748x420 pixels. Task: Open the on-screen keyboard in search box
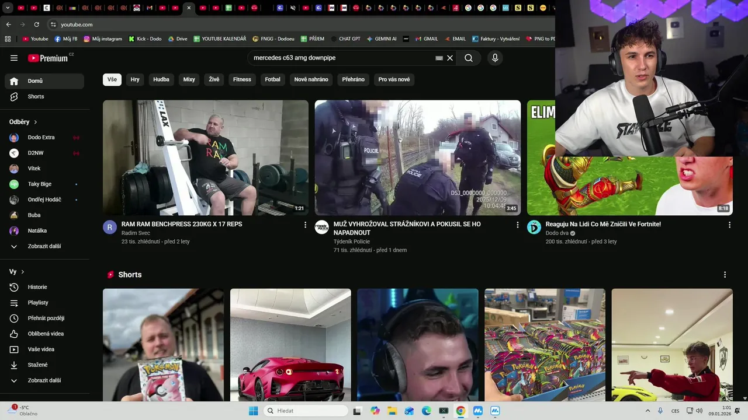click(439, 58)
